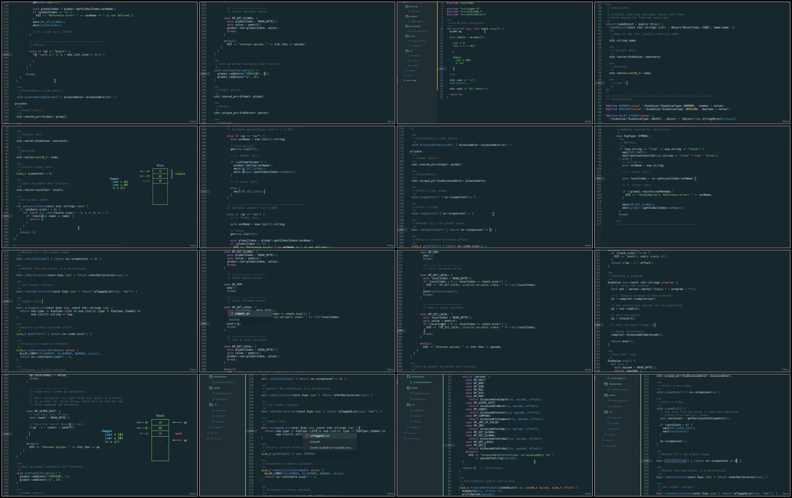Open OpCode.h under the bytecode folder

[416, 11]
